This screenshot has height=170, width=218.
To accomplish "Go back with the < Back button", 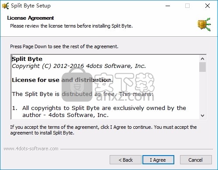I will coord(125,160).
